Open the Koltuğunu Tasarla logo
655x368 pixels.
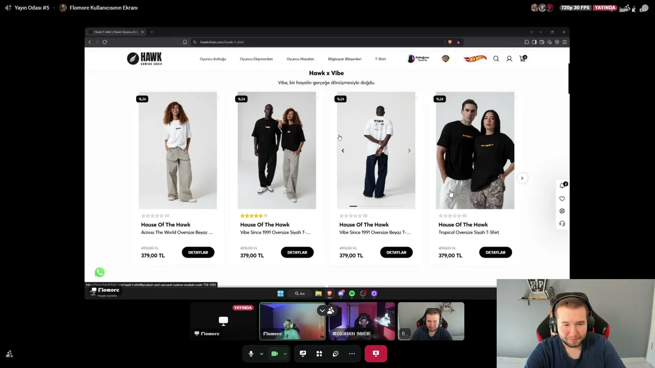418,59
